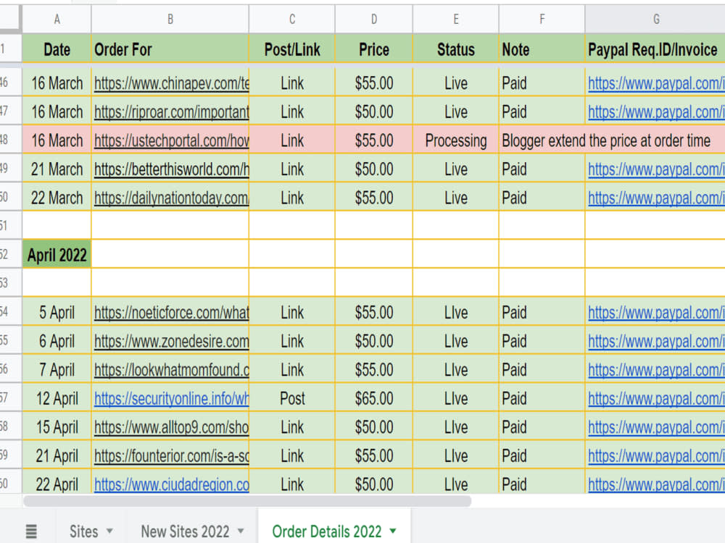725x543 pixels.
Task: Select the 'Note' header cell
Action: pos(542,49)
